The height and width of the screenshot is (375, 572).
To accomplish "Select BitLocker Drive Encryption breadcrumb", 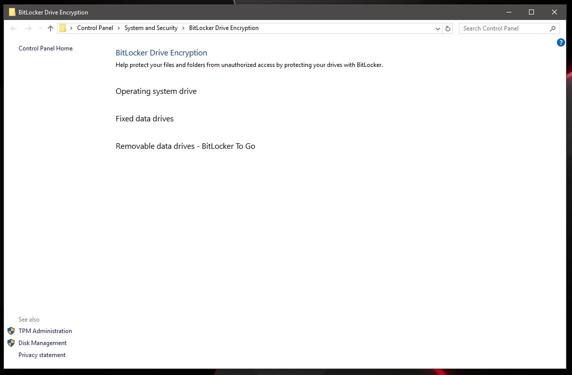I will pyautogui.click(x=224, y=28).
